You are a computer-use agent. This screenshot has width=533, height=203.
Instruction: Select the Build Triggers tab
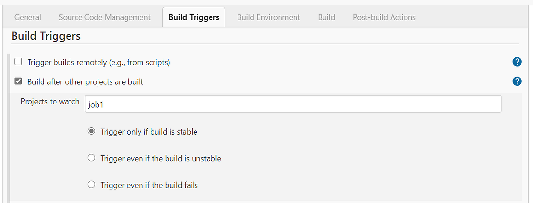pyautogui.click(x=194, y=17)
